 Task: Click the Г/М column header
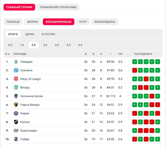tap(120, 54)
